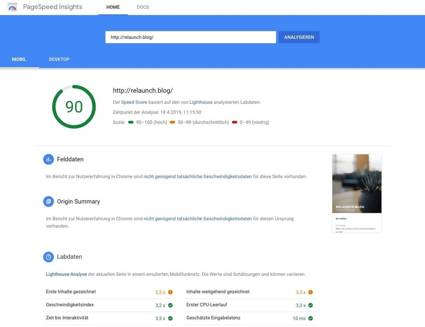The width and height of the screenshot is (425, 327).
Task: Click the orange 50-89 (durchschnittlich) scale marker
Action: [x=172, y=122]
